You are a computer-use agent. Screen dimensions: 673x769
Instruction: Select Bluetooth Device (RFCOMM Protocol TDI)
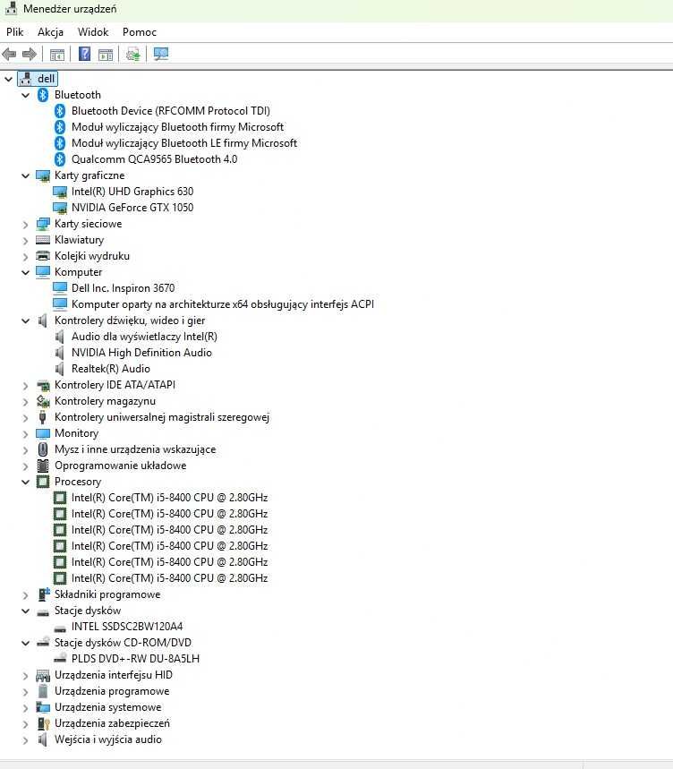click(171, 111)
